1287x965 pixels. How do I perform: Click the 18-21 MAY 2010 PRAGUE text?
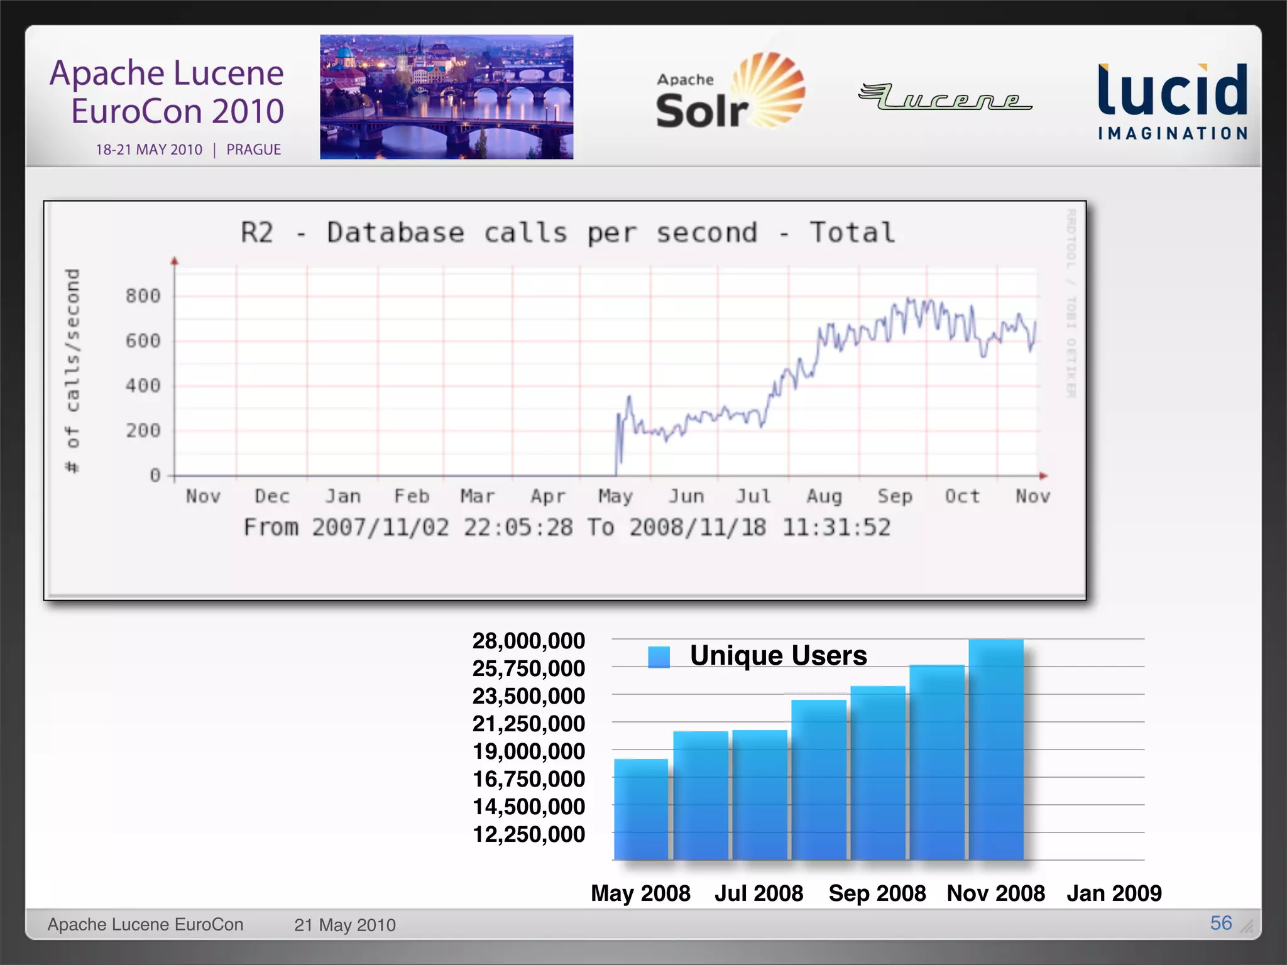(188, 150)
